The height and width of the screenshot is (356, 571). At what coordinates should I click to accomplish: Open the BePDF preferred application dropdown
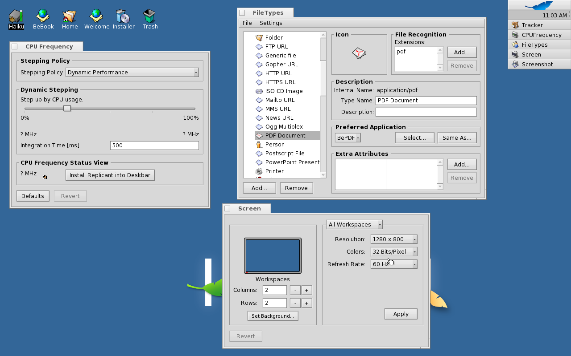348,138
